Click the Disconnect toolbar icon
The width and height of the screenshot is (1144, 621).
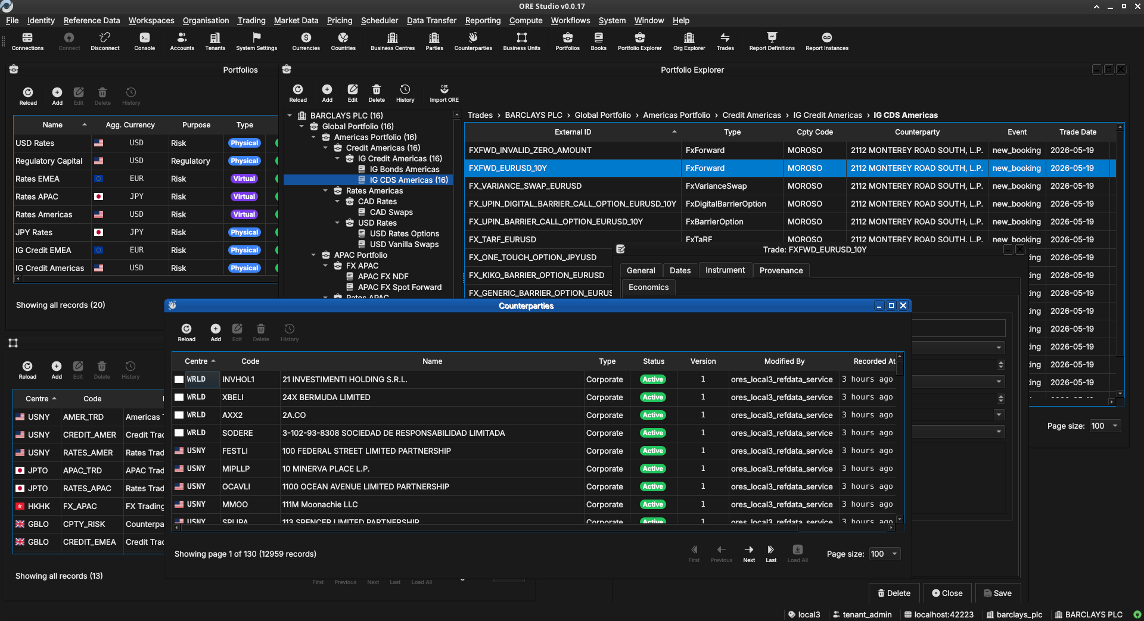[105, 42]
